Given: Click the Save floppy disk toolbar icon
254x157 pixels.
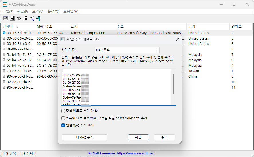Looking at the screenshot, I should pos(12,18).
